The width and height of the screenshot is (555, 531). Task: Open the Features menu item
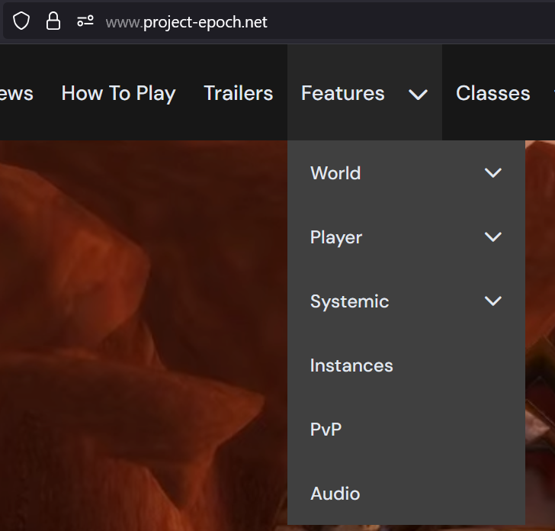point(342,93)
